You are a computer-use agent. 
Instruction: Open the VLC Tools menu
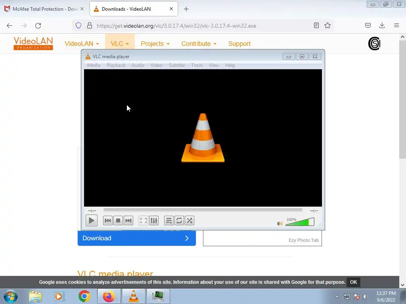point(197,65)
